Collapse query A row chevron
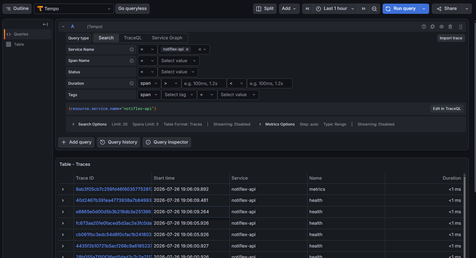476x258 pixels. (x=63, y=27)
